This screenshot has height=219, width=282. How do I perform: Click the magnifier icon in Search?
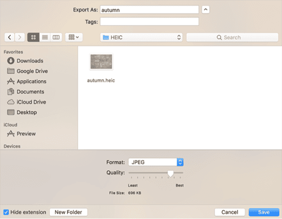(x=219, y=37)
